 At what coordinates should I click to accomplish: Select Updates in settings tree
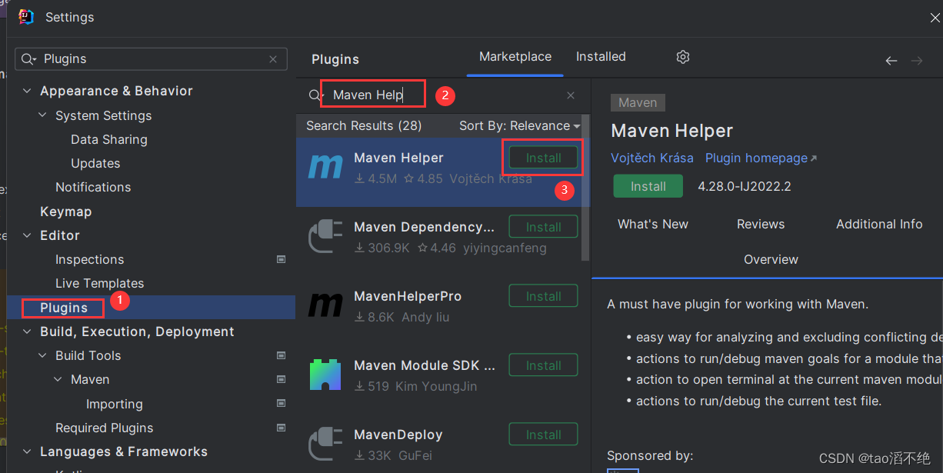95,163
